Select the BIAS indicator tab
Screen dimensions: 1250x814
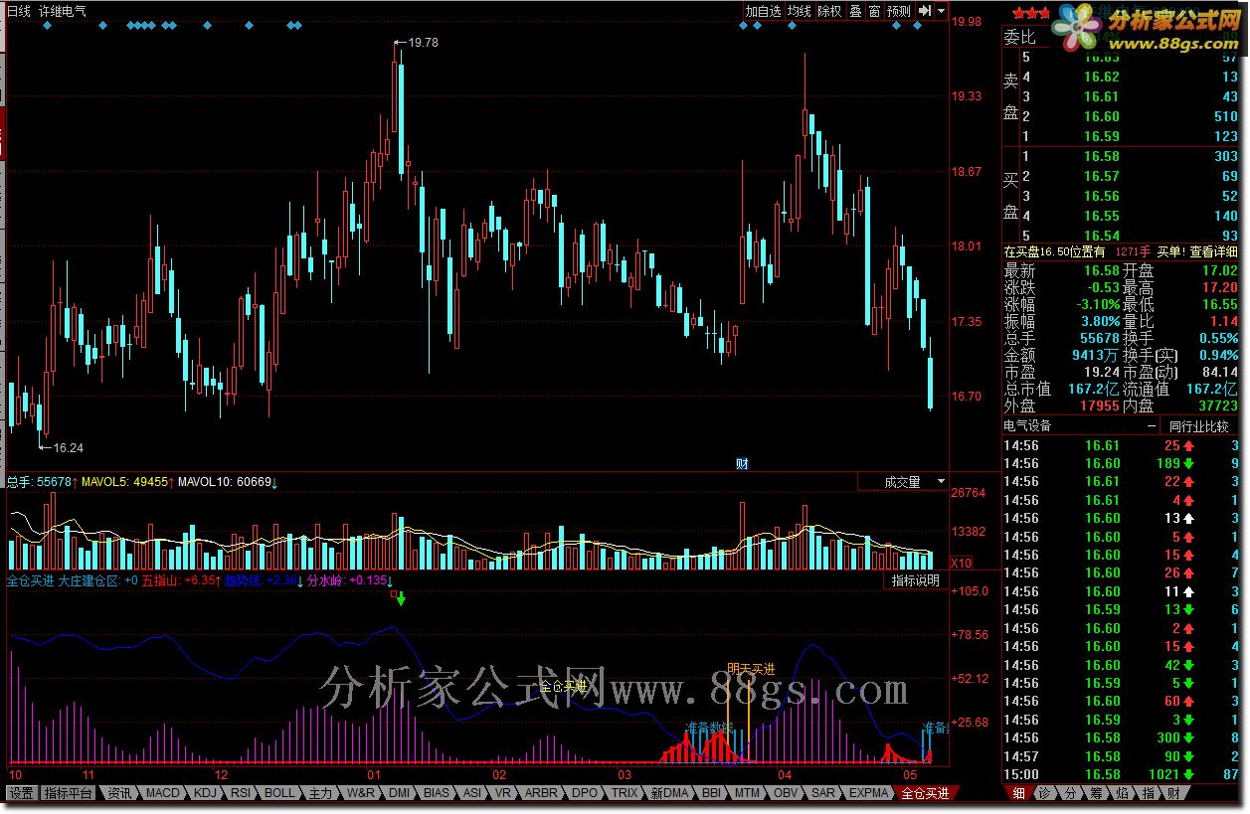tap(437, 793)
